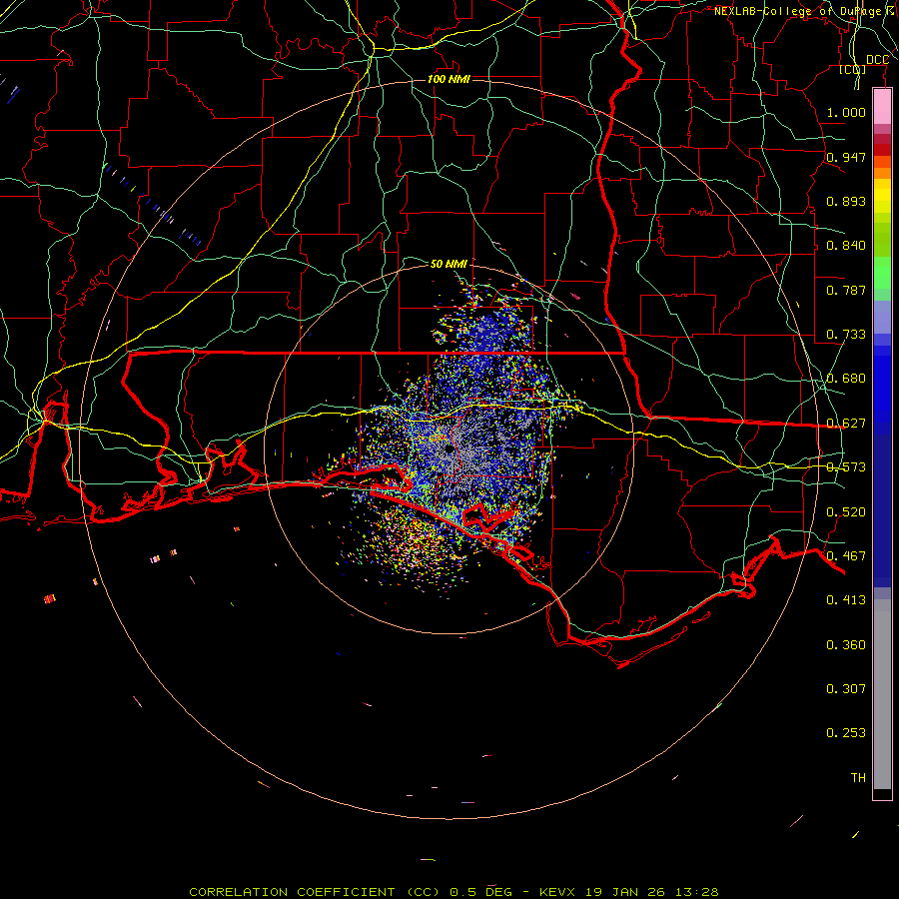The image size is (899, 899).
Task: Click the 0.893 scale value
Action: [846, 201]
